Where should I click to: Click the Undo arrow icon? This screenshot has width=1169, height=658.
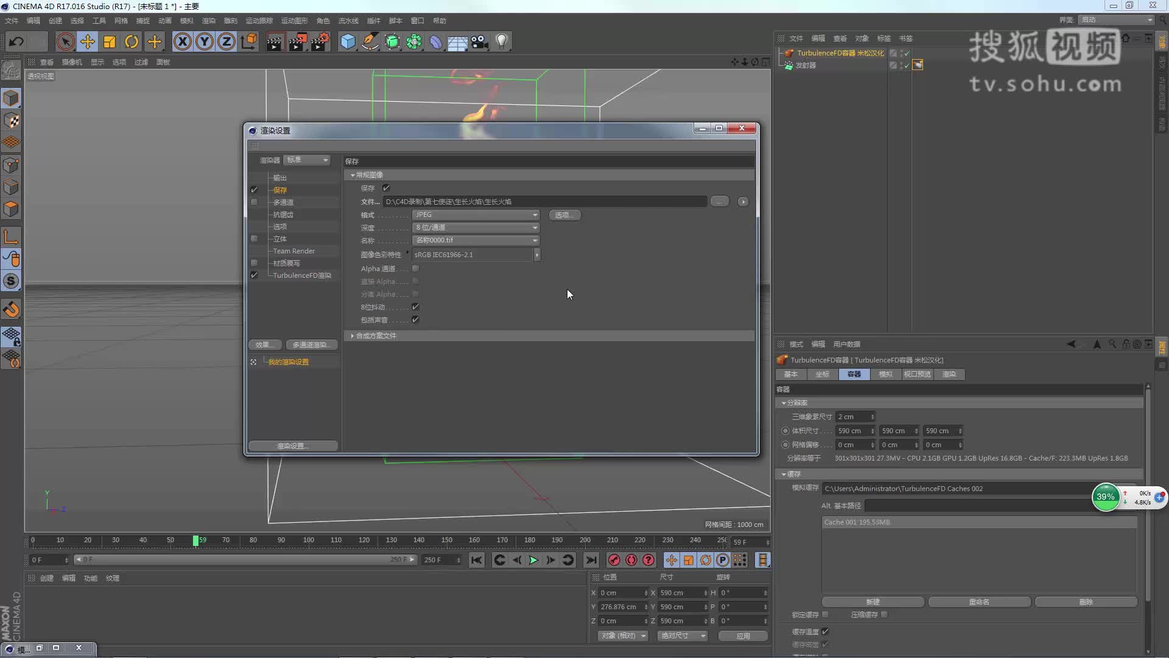pyautogui.click(x=16, y=41)
